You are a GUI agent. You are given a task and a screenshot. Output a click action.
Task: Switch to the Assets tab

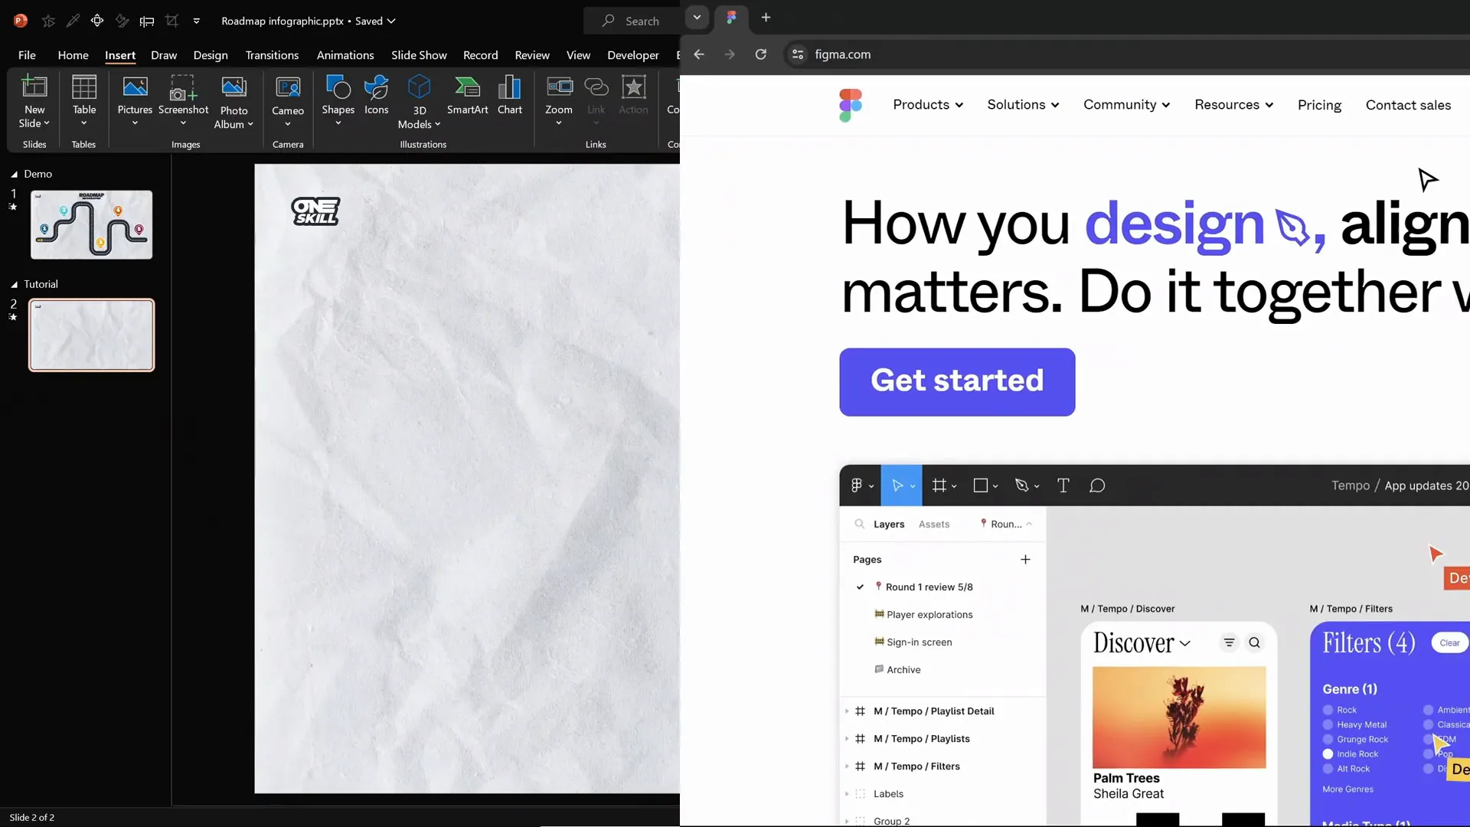tap(933, 525)
